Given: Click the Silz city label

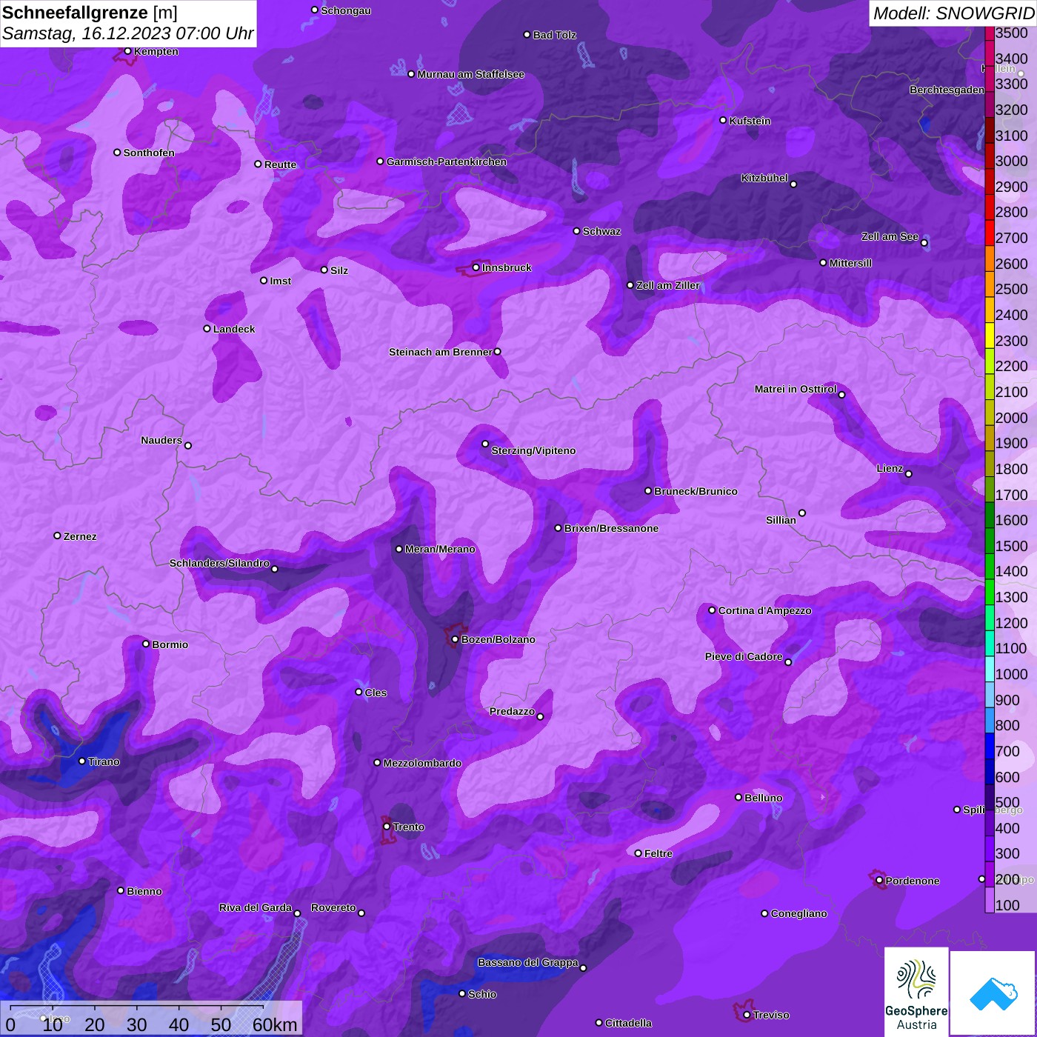Looking at the screenshot, I should coord(339,270).
